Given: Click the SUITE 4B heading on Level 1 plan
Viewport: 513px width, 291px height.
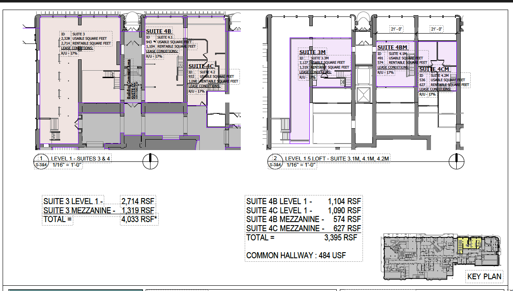Looking at the screenshot, I should coord(159,31).
